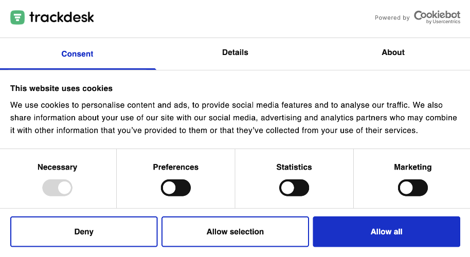Click the 'by Usercentrics' text under Cookiebot
Image resolution: width=470 pixels, height=257 pixels.
tap(443, 22)
